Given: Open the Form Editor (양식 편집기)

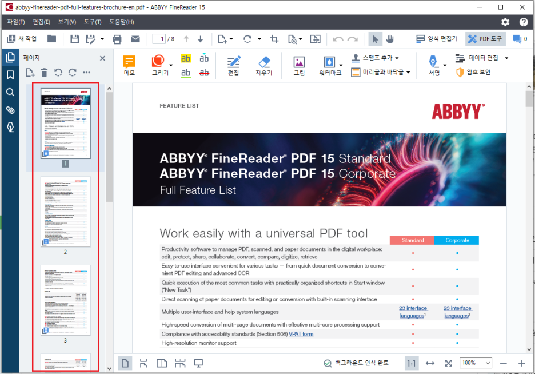Looking at the screenshot, I should (436, 39).
